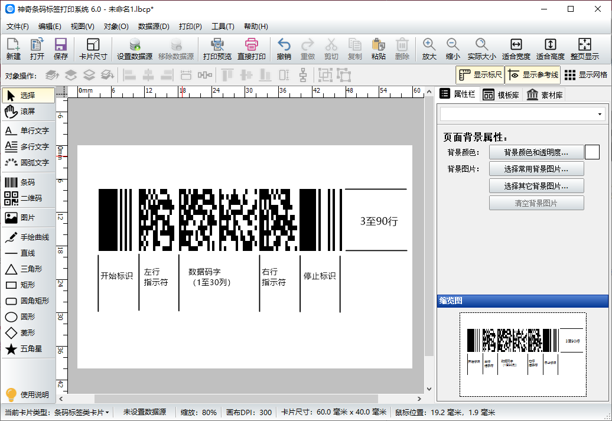The width and height of the screenshot is (612, 421).
Task: Create a new label with 新建
Action: coord(13,49)
